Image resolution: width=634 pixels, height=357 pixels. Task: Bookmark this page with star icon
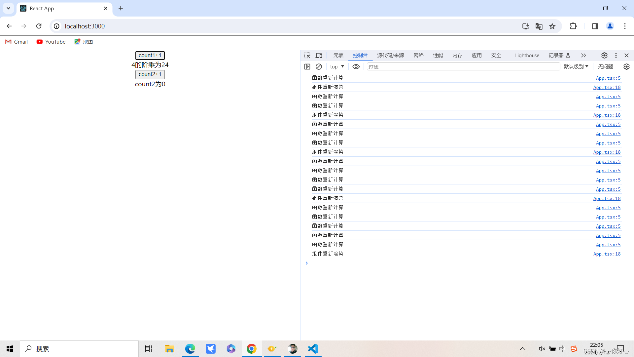[552, 26]
